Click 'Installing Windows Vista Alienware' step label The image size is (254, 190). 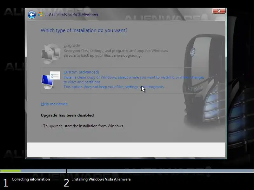point(101,179)
